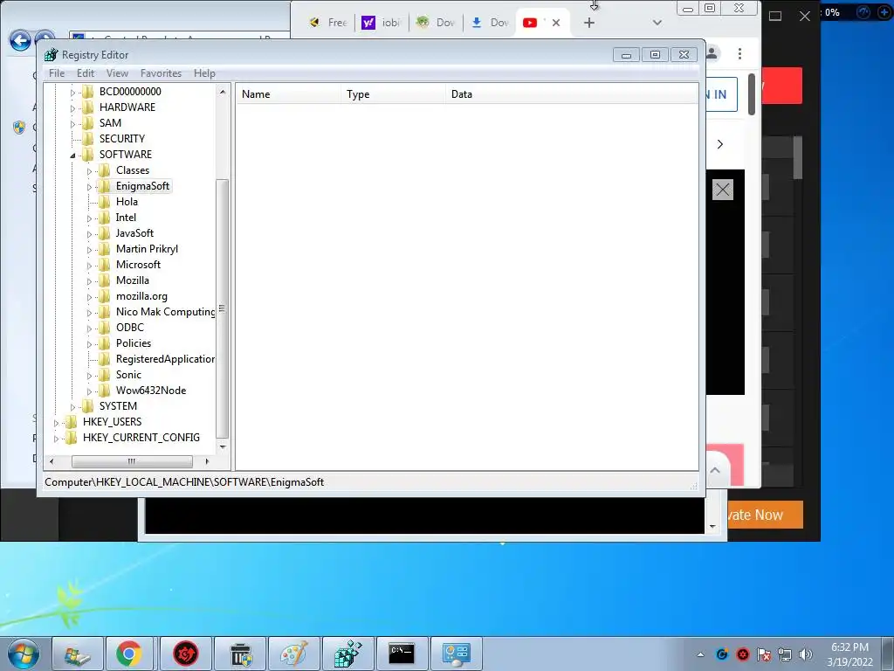Select the Martin Prikryl key

(147, 249)
